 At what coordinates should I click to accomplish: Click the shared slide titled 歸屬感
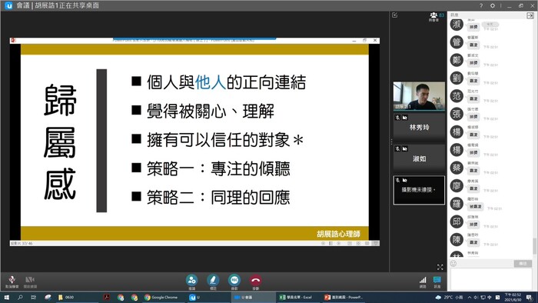point(194,142)
